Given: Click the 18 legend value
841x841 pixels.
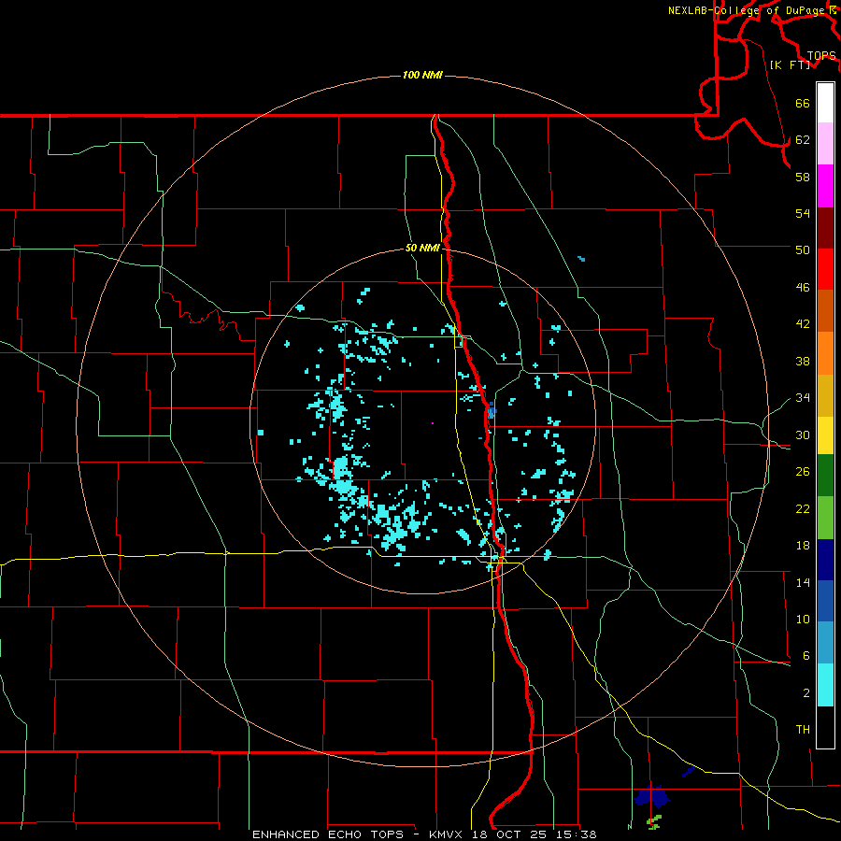Looking at the screenshot, I should point(803,546).
